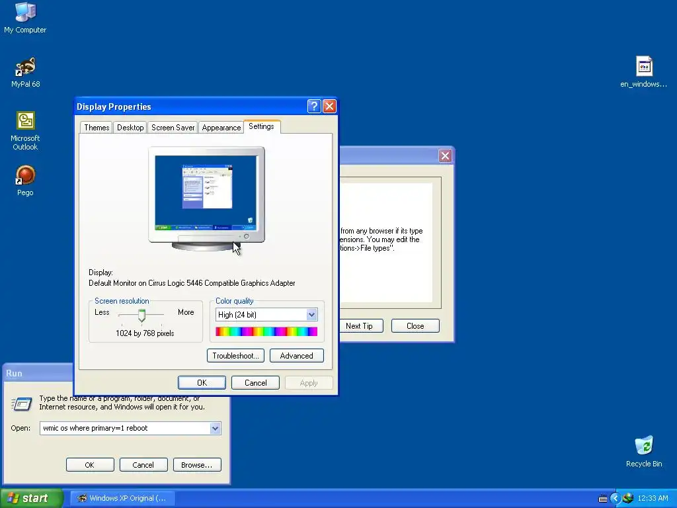The width and height of the screenshot is (677, 508).
Task: Click the screen resolution slider thumb
Action: click(x=141, y=316)
